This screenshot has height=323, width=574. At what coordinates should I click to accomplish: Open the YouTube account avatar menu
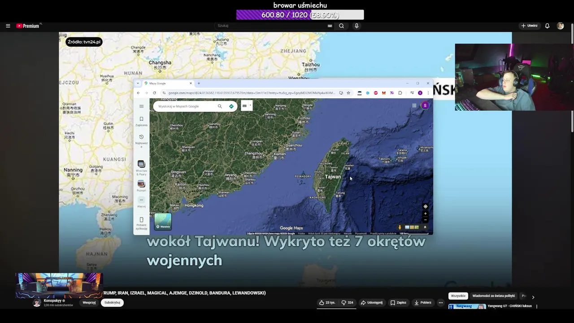coord(560,26)
